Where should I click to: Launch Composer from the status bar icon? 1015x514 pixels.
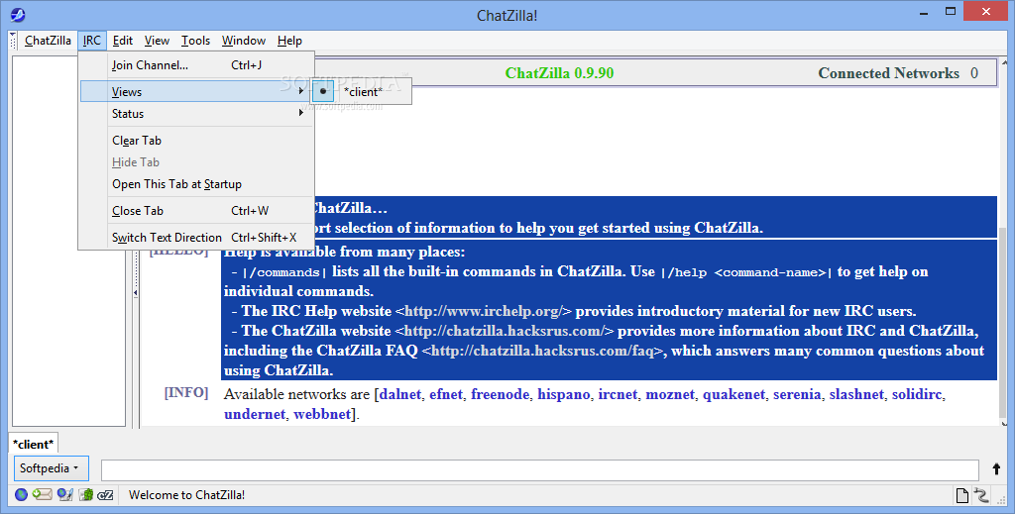click(64, 495)
